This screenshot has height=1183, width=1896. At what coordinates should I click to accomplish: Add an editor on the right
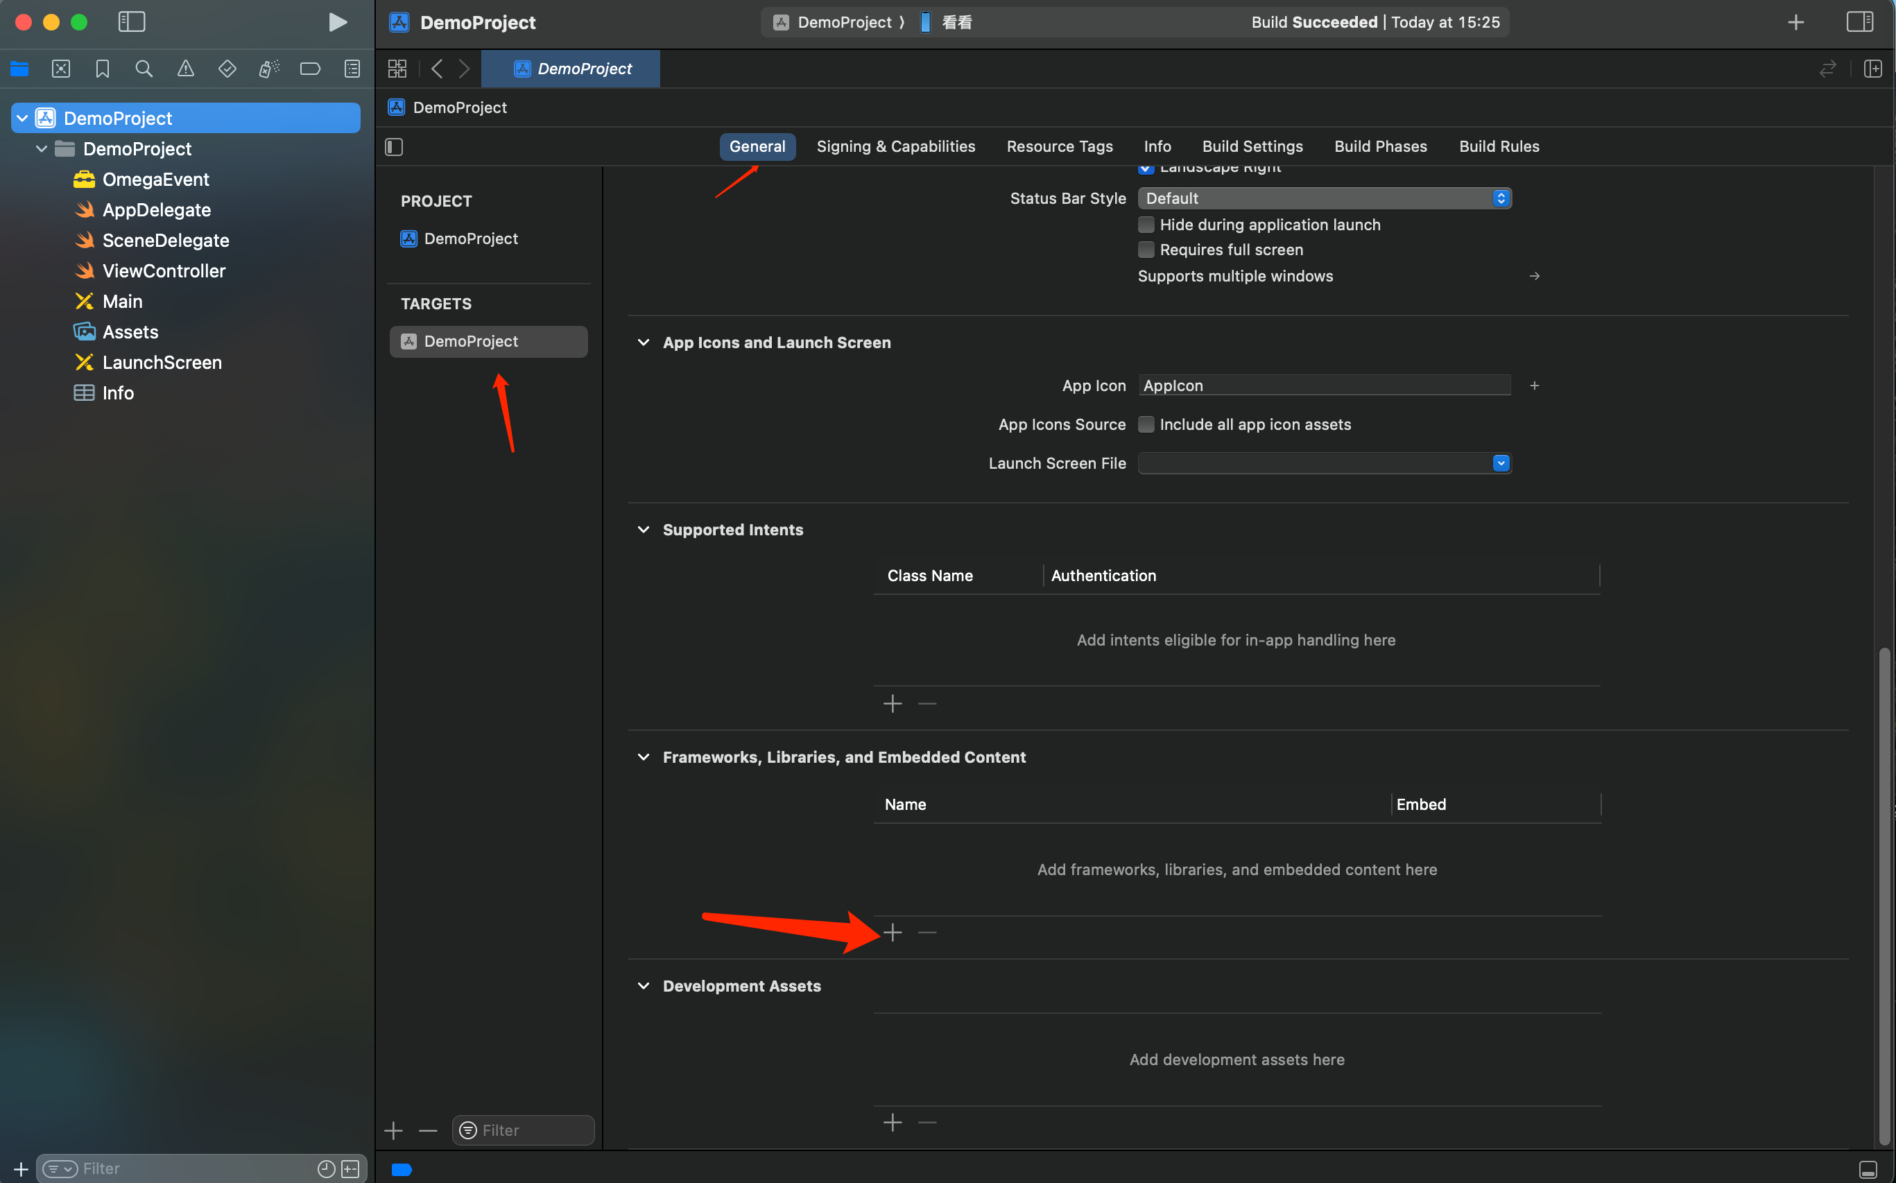click(1872, 69)
